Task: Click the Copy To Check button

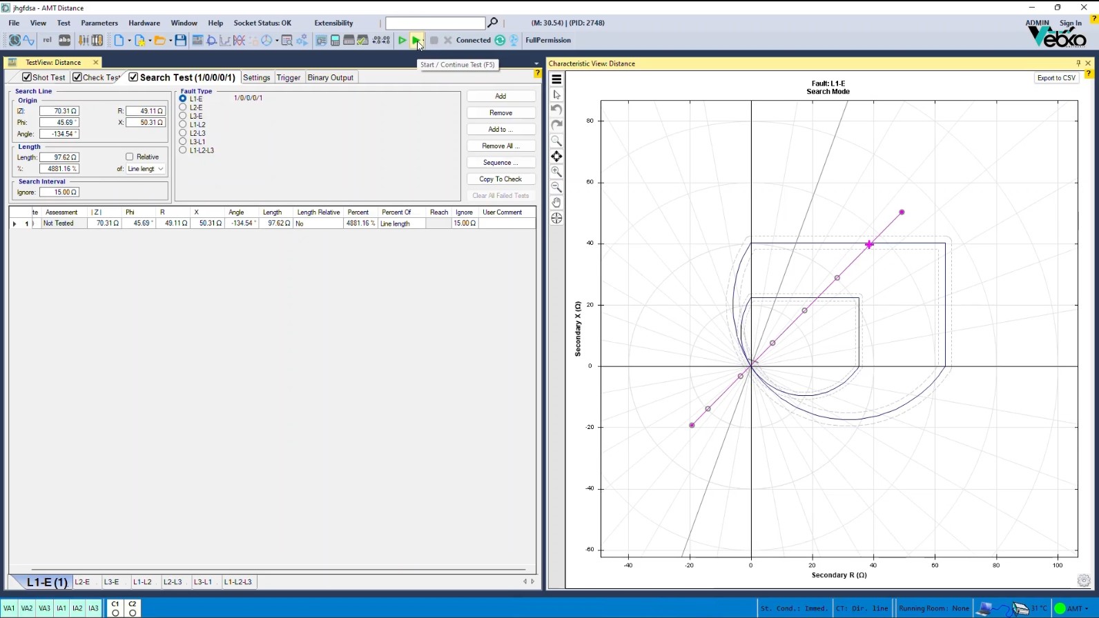Action: 500,179
